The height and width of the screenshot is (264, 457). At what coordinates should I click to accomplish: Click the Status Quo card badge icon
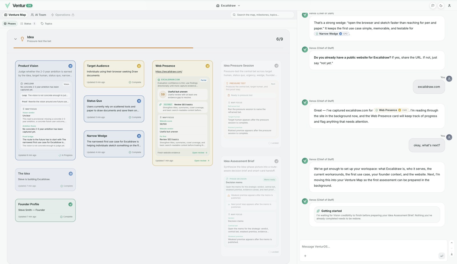139,101
